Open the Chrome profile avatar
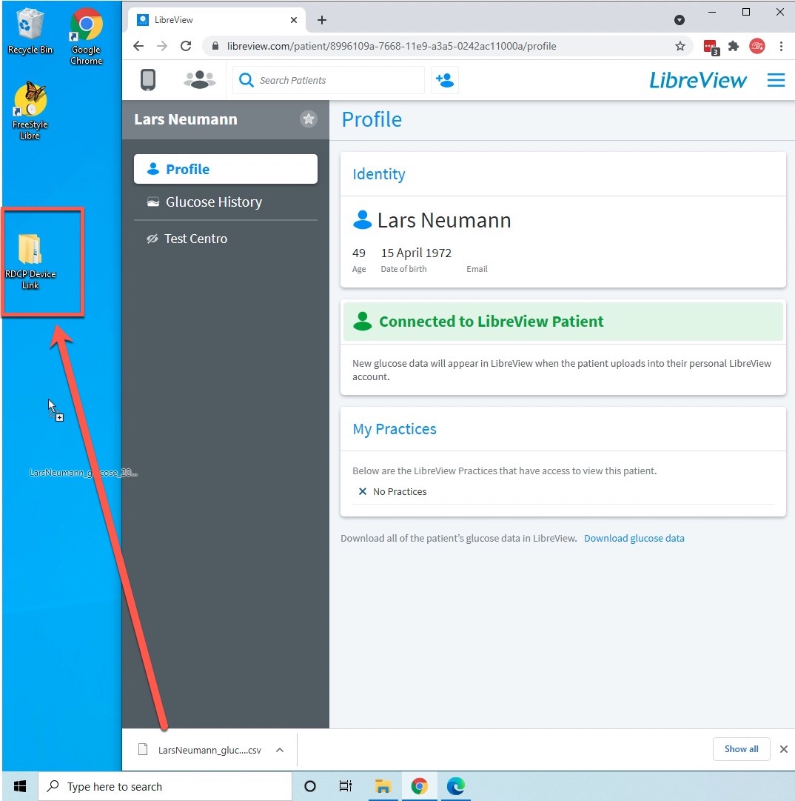The width and height of the screenshot is (795, 801). pyautogui.click(x=757, y=46)
